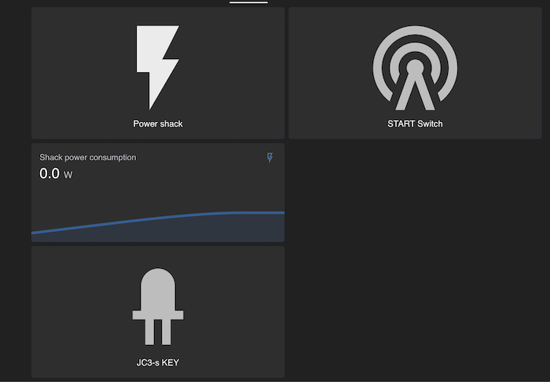Click the "W" unit beside the power value
This screenshot has width=550, height=382.
(68, 174)
